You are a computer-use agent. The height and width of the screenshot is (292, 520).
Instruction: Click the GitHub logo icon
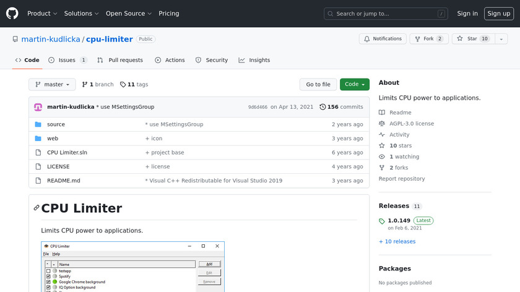[x=12, y=14]
